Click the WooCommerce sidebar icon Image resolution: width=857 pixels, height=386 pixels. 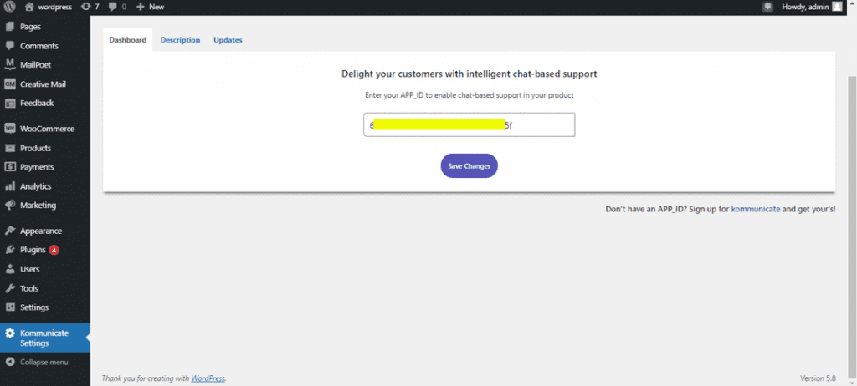coord(10,129)
